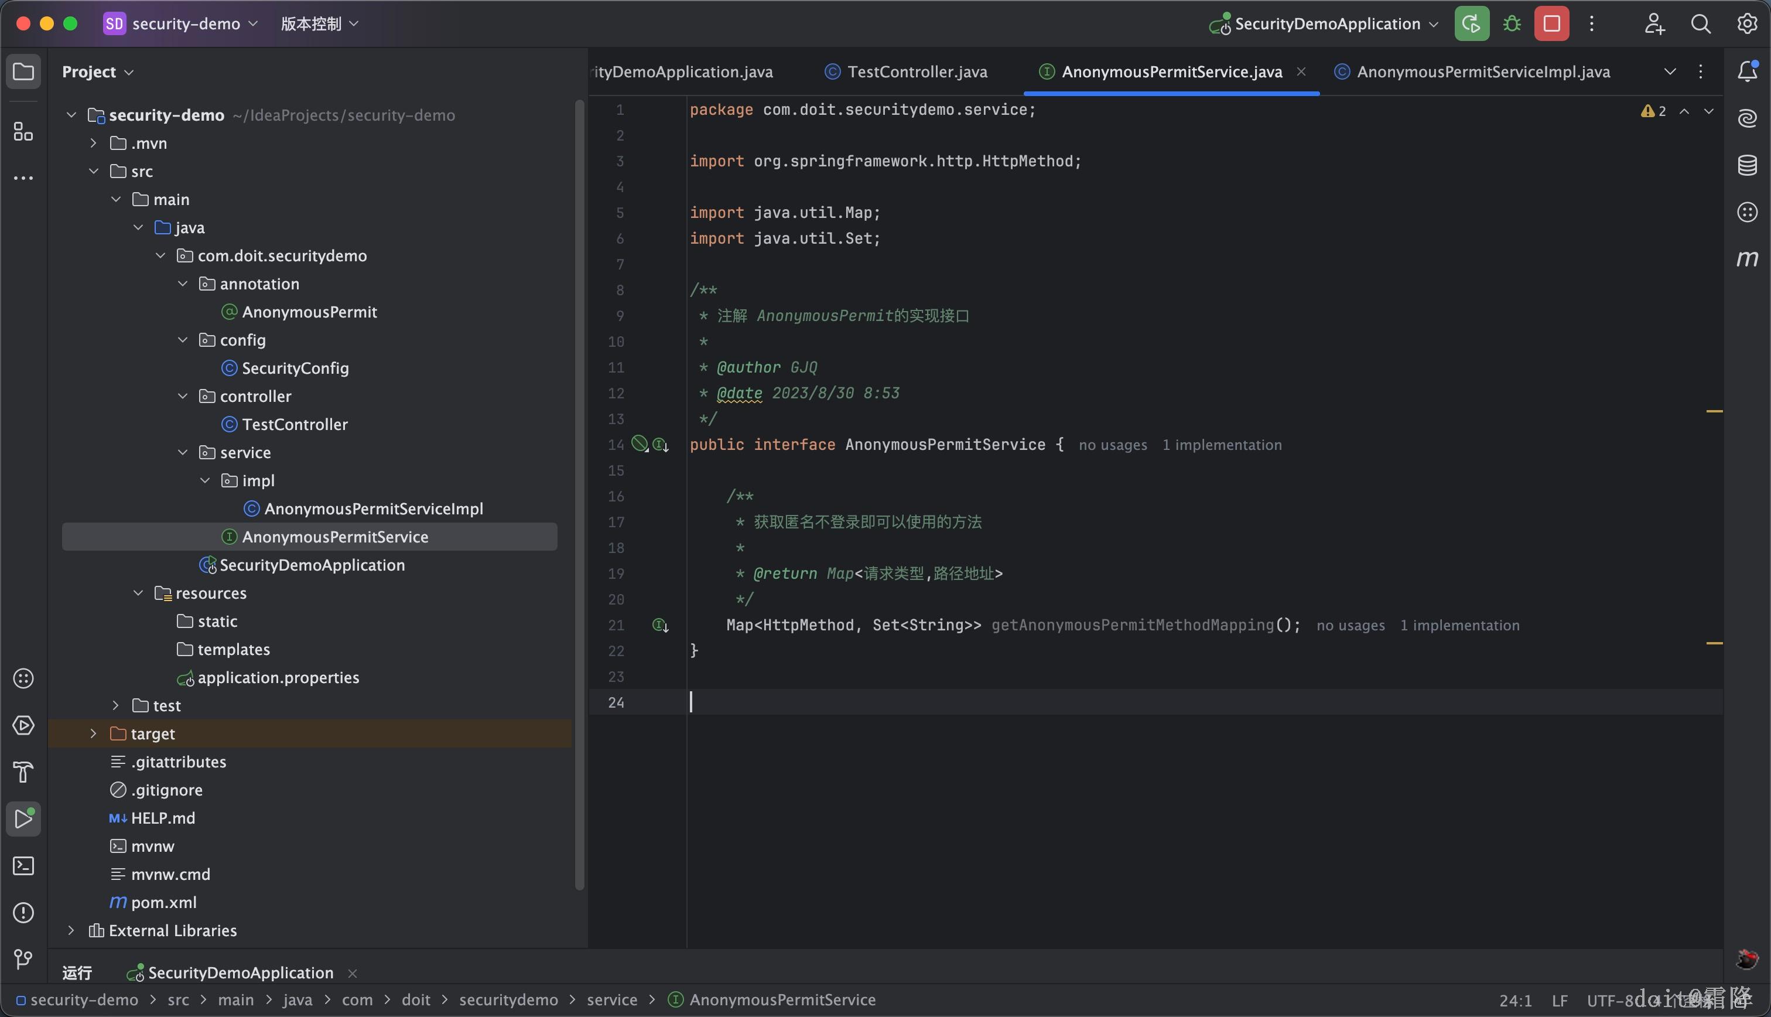Click the Build hammer icon
This screenshot has width=1771, height=1017.
(23, 773)
